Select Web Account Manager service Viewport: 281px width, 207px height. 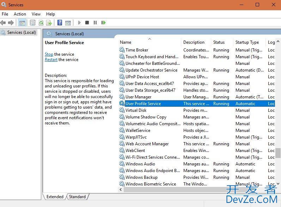(x=197, y=144)
